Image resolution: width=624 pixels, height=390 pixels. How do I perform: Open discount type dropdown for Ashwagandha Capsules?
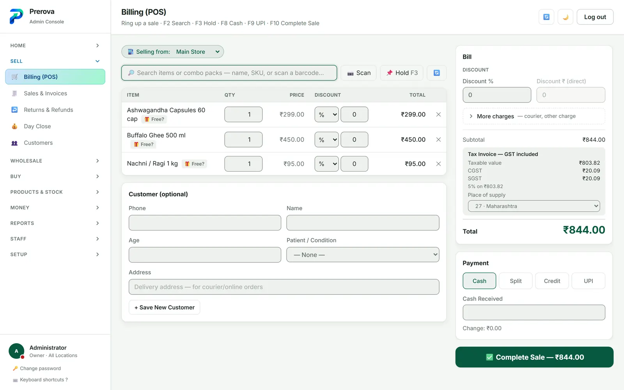(326, 115)
